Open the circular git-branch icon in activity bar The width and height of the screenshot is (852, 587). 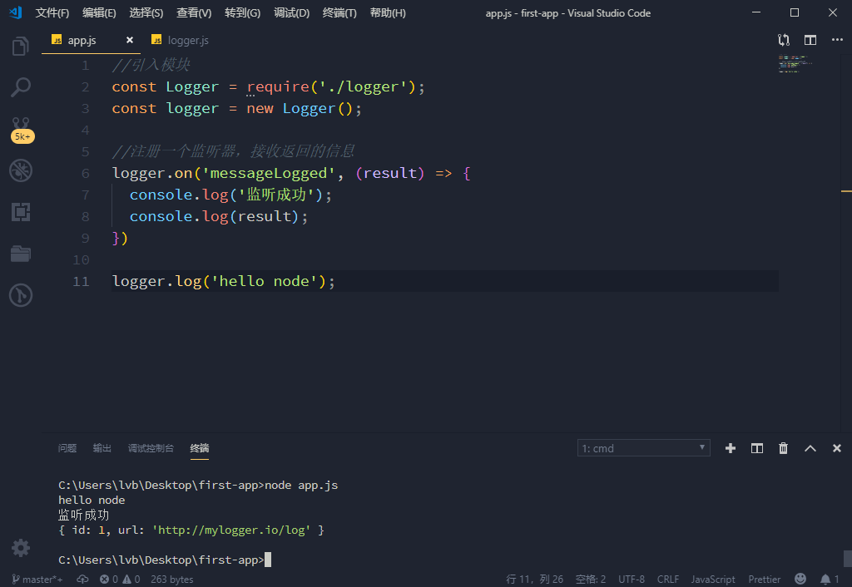pyautogui.click(x=21, y=295)
